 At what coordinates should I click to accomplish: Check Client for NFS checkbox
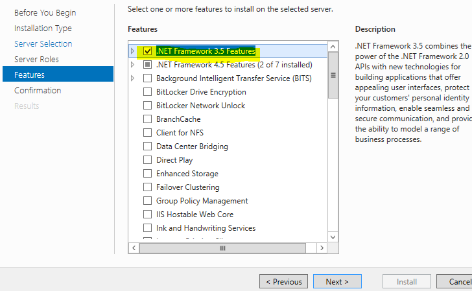pos(147,132)
